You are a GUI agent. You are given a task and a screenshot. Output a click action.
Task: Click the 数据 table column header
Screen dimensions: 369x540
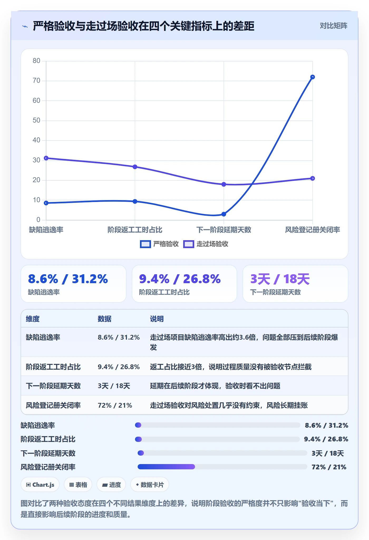pyautogui.click(x=105, y=319)
